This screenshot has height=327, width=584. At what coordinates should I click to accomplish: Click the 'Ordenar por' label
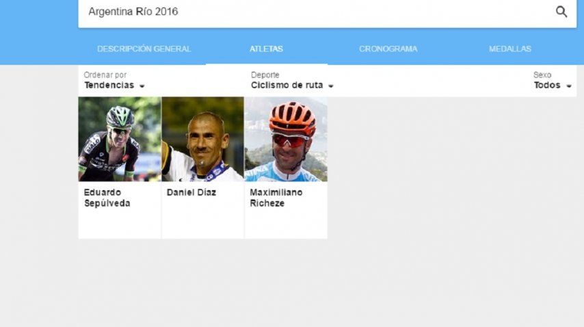tap(105, 75)
